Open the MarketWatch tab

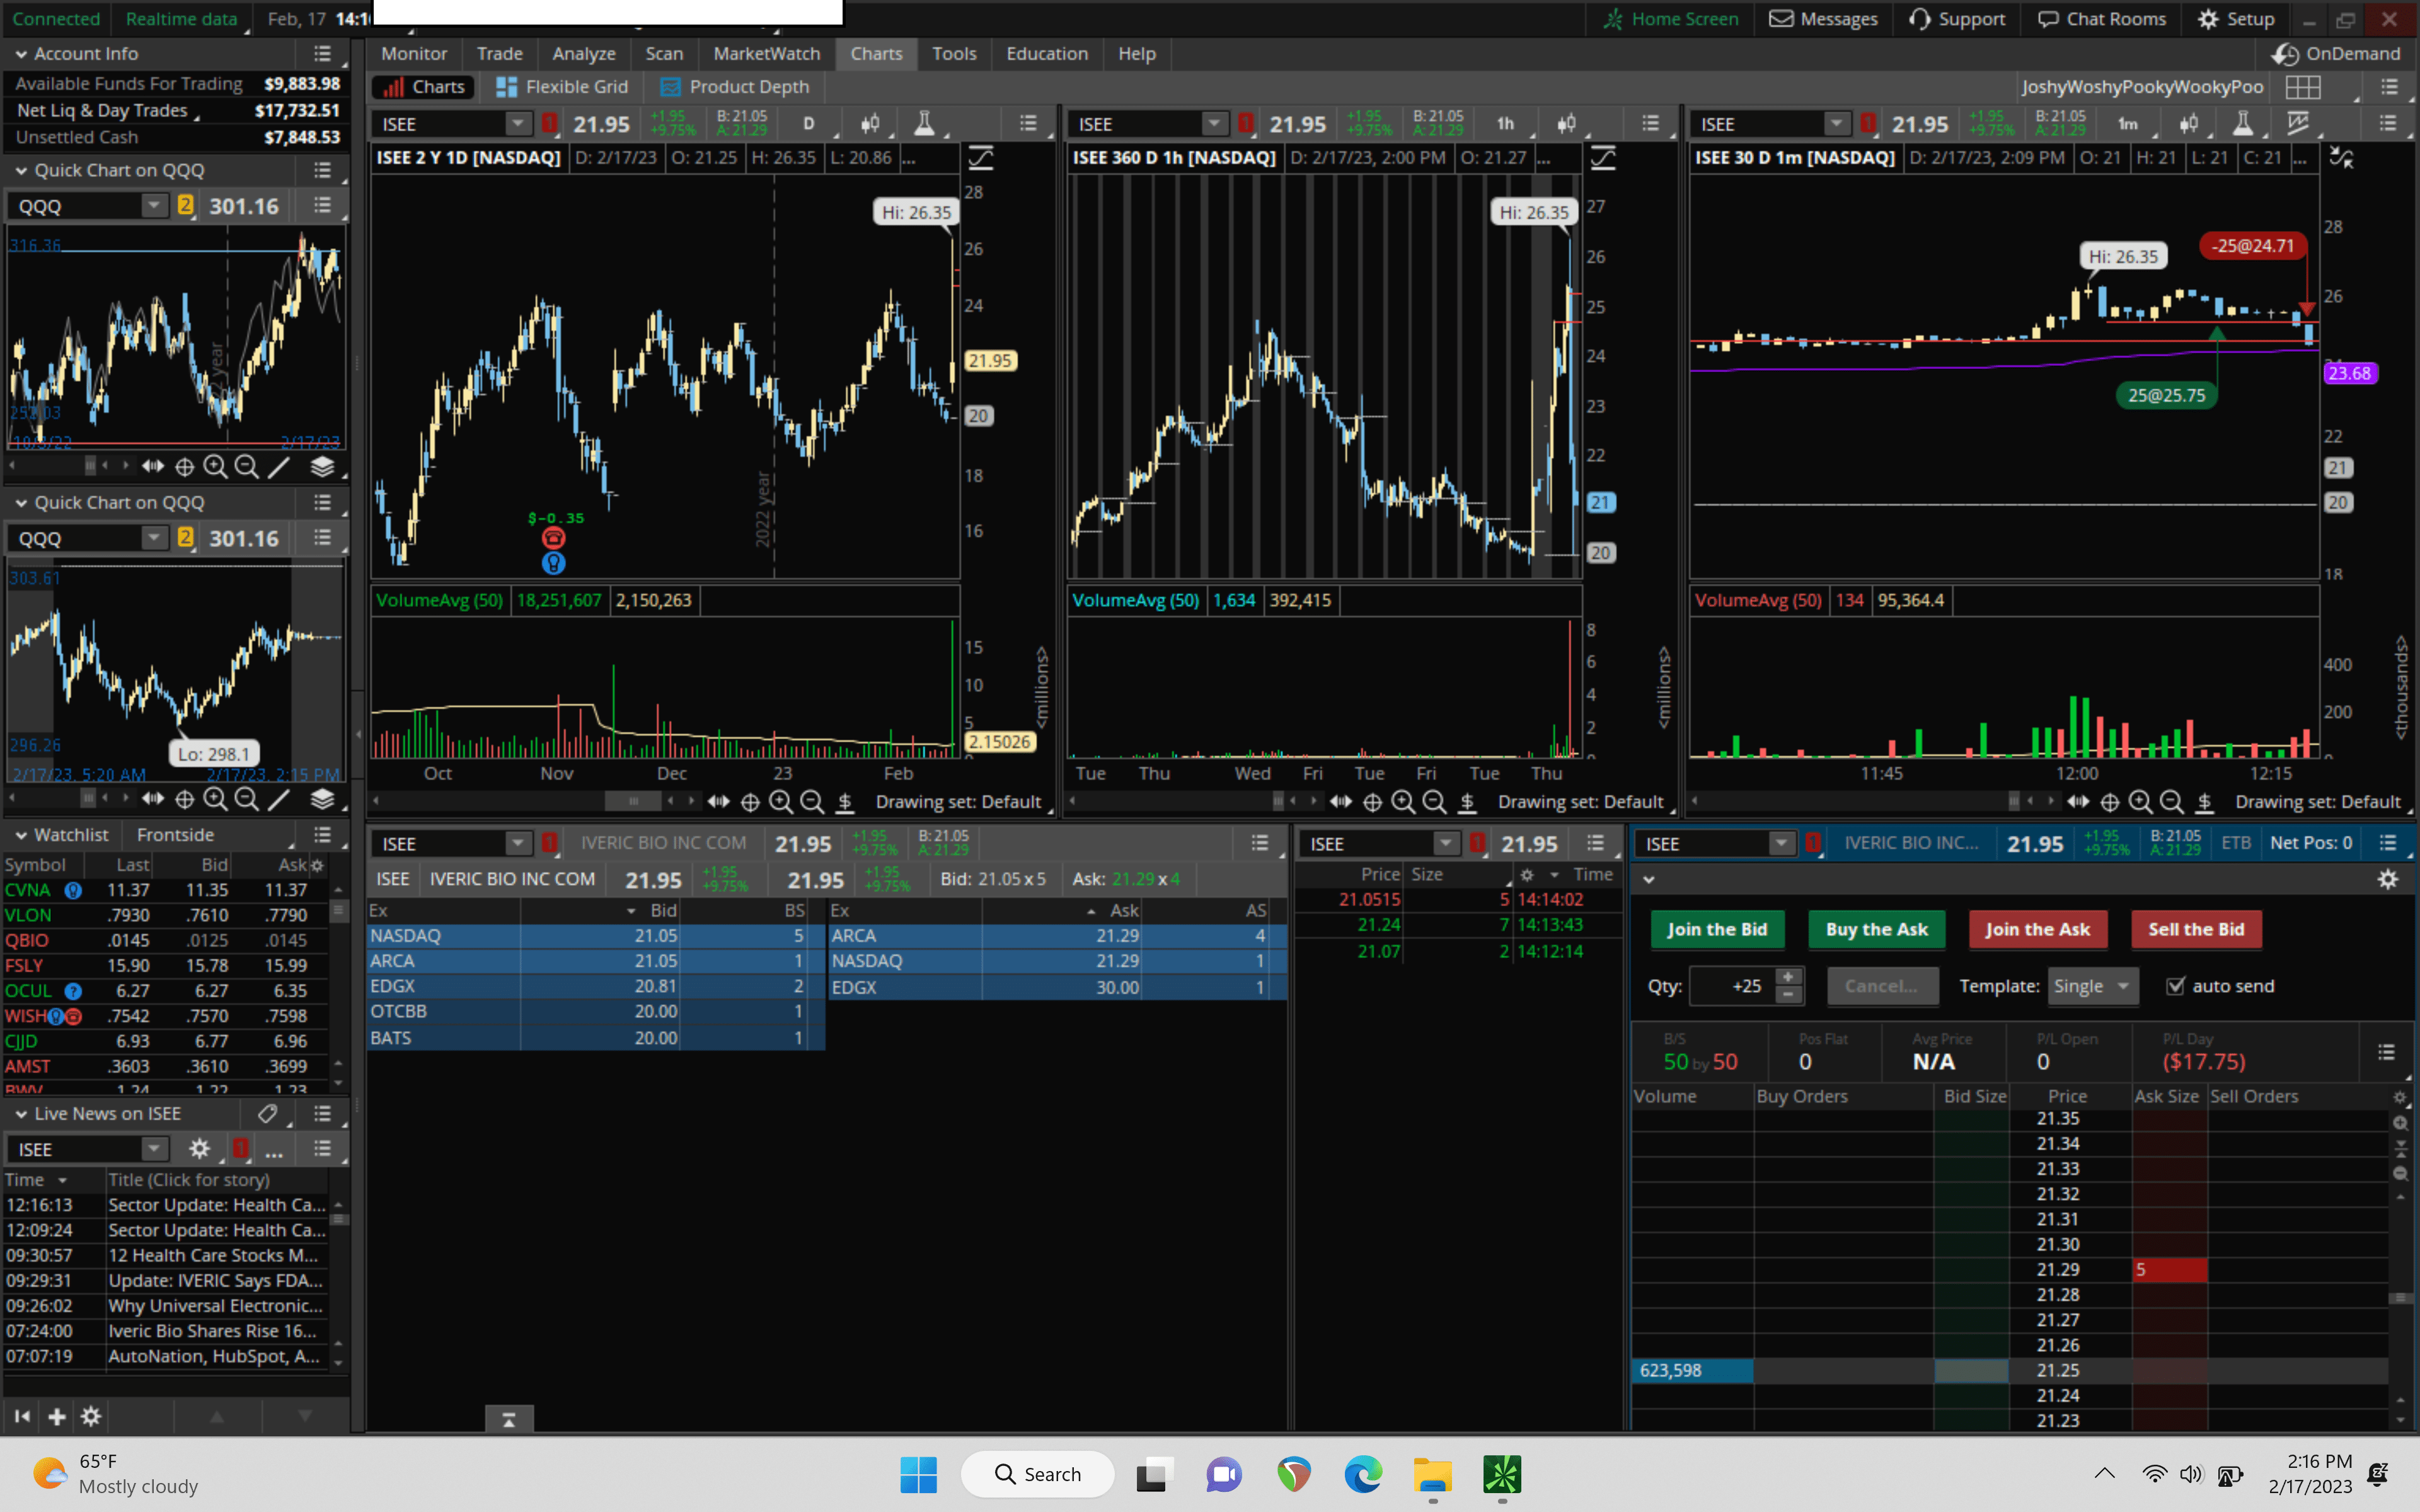pyautogui.click(x=766, y=54)
